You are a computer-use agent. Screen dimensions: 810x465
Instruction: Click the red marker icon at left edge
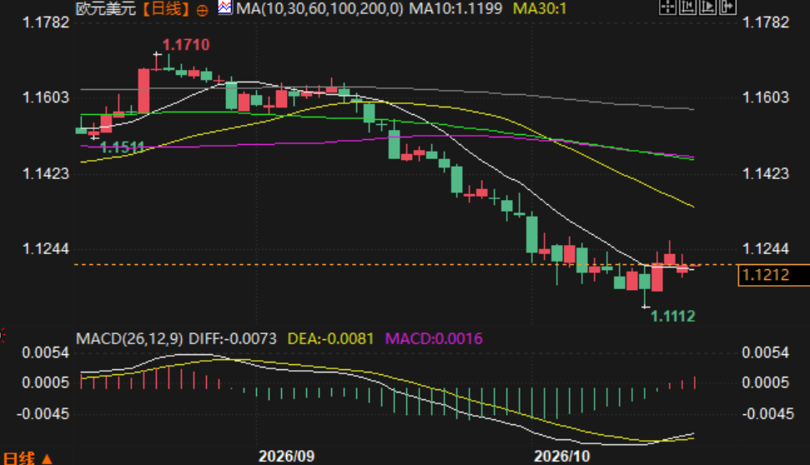tap(2, 336)
